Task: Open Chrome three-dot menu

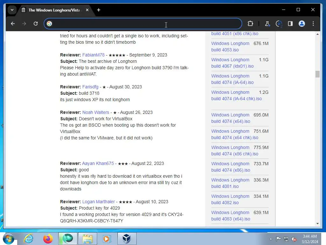Action: coord(313,24)
